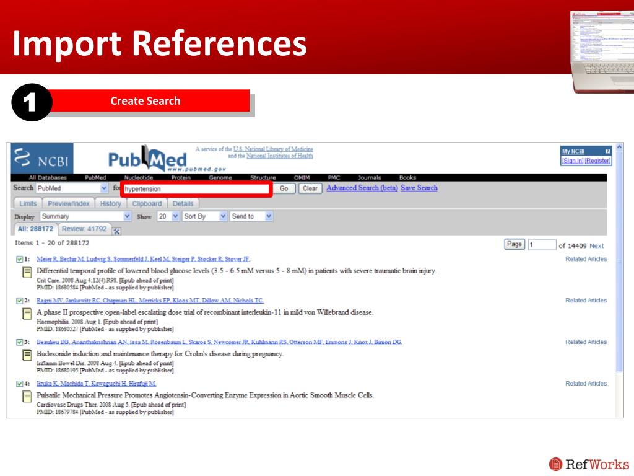The width and height of the screenshot is (634, 476).
Task: Select the All: 288172 results tab
Action: 35,229
